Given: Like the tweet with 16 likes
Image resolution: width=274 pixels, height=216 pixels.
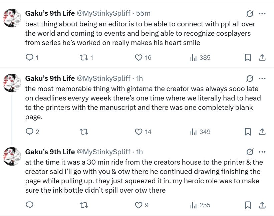Looking at the screenshot, I should 139,58.
